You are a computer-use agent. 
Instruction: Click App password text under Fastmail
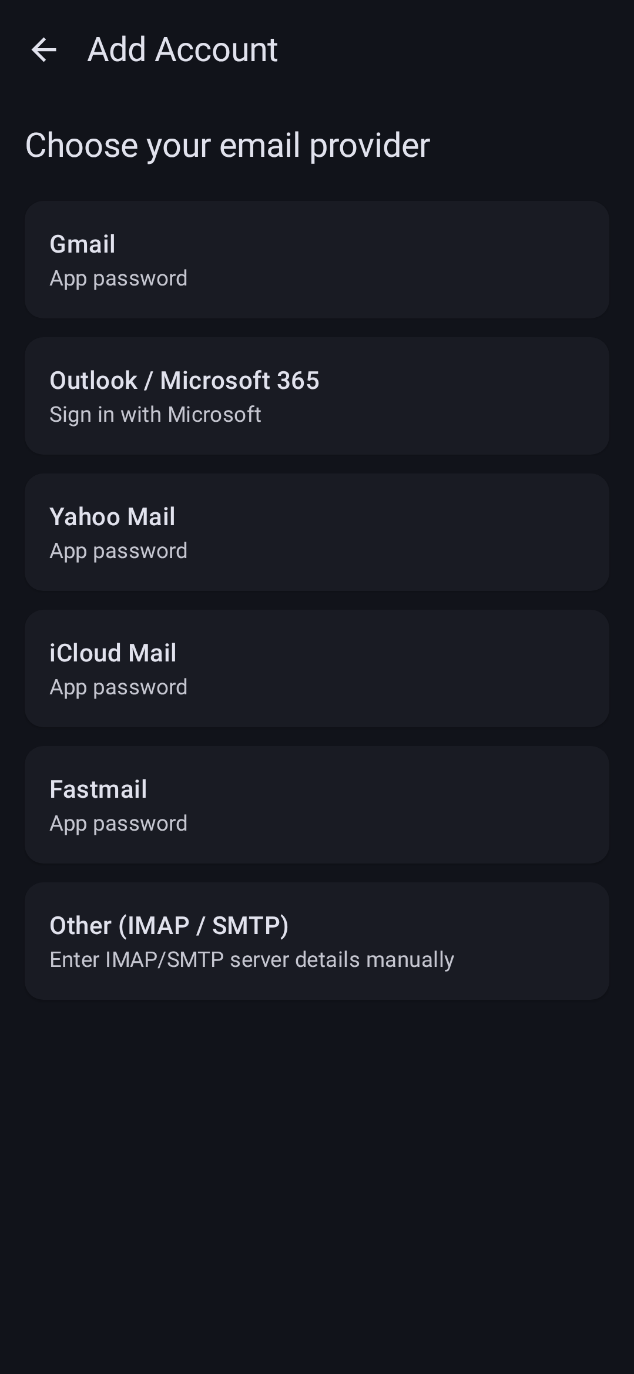tap(118, 824)
